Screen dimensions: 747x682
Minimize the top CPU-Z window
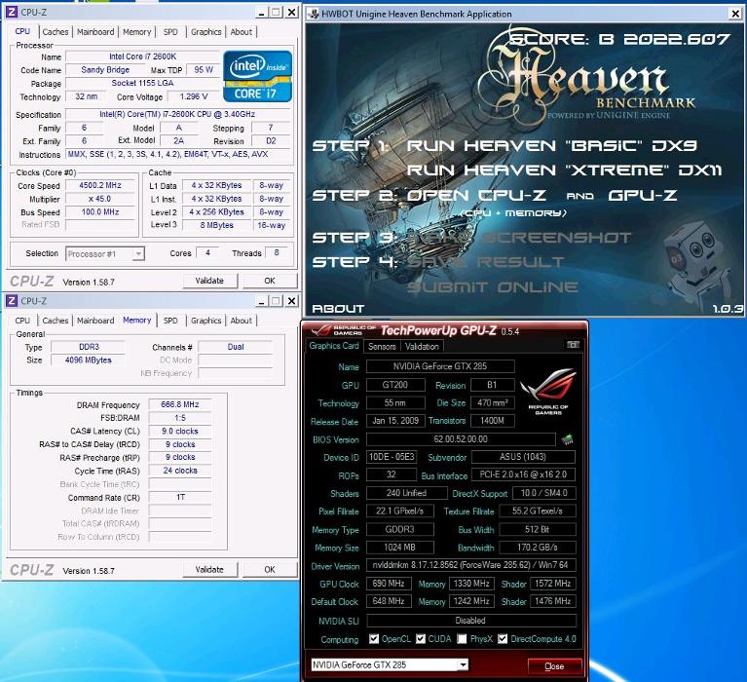261,13
